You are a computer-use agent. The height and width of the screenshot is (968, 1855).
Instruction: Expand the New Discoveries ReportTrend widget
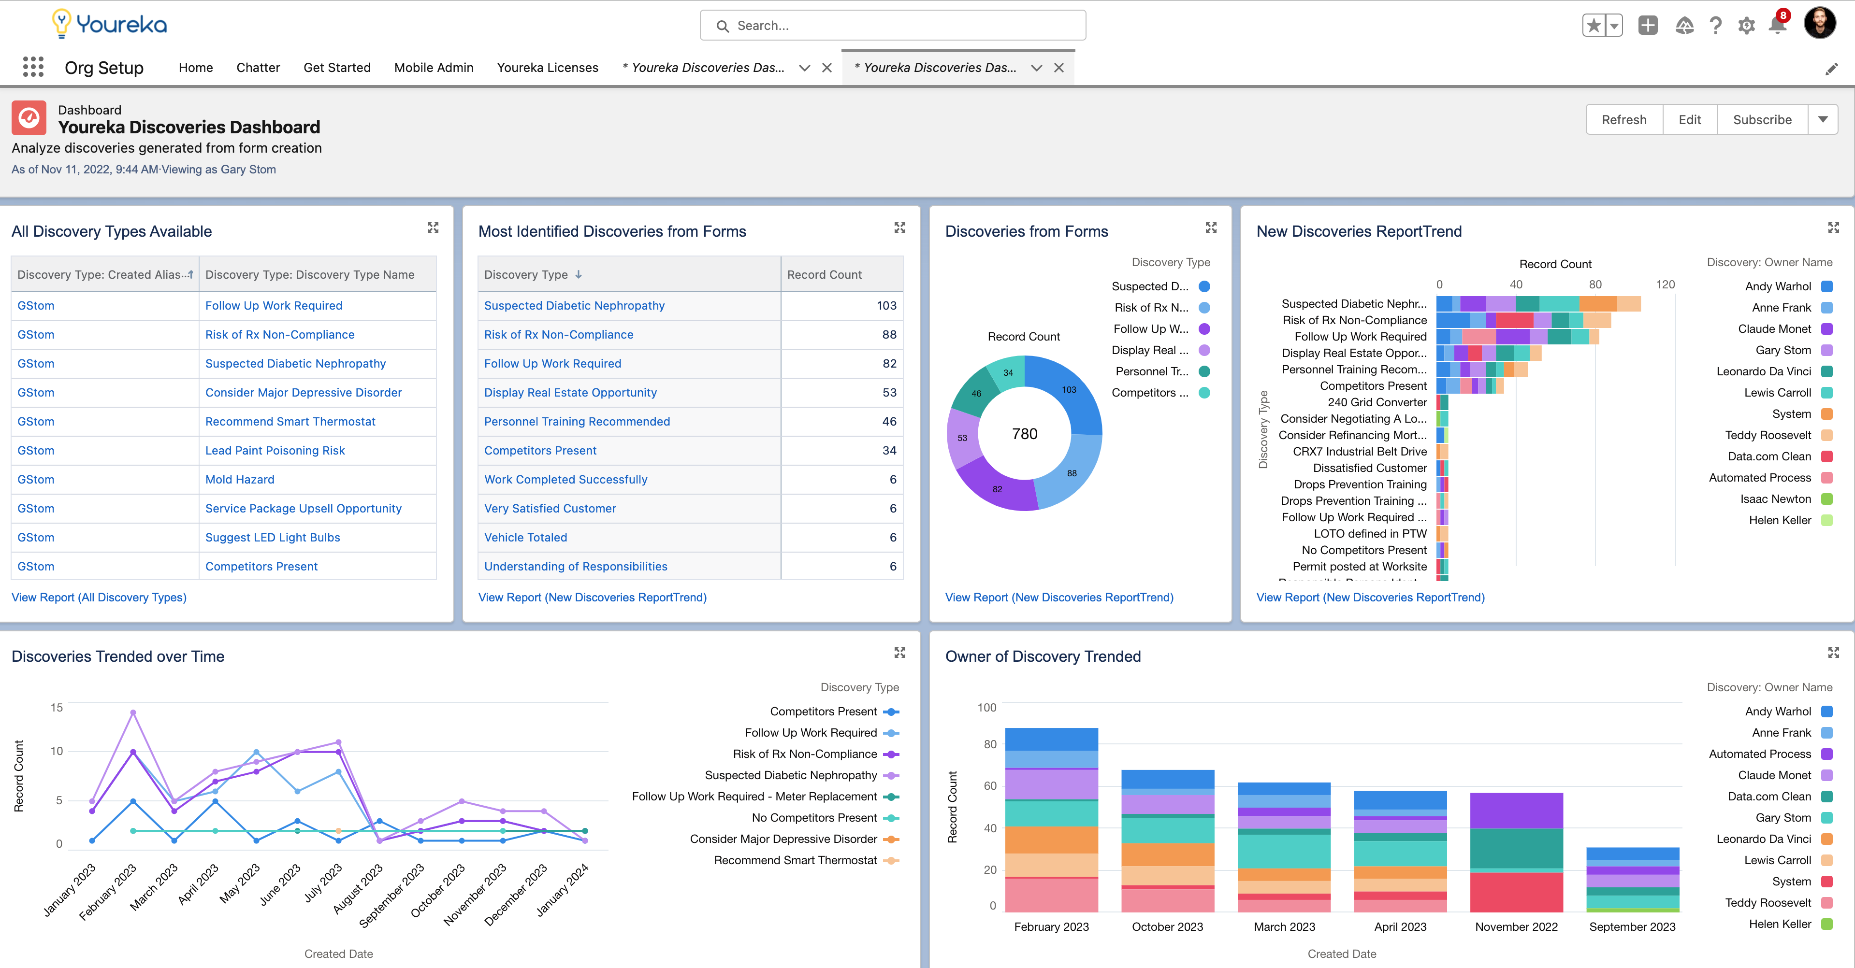pos(1833,228)
